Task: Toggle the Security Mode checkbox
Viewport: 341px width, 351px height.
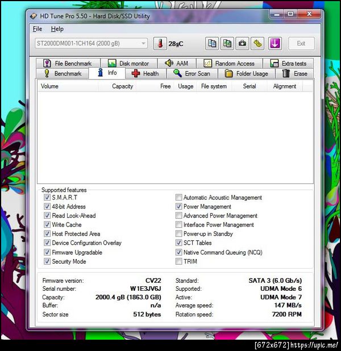Action: coord(47,261)
